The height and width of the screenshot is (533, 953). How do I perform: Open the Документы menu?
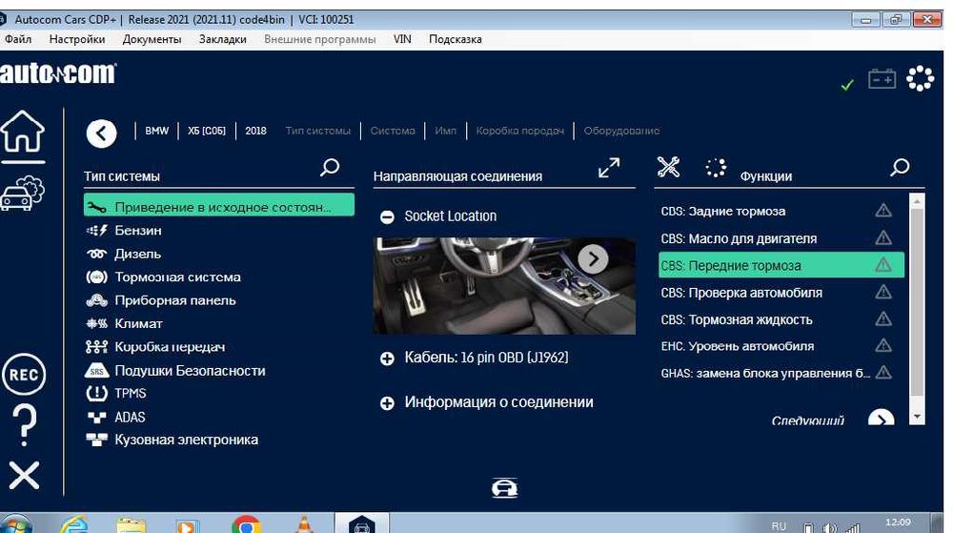(152, 39)
